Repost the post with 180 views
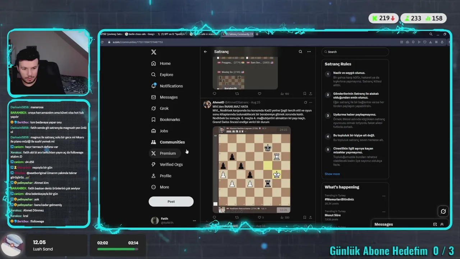 pos(237,94)
